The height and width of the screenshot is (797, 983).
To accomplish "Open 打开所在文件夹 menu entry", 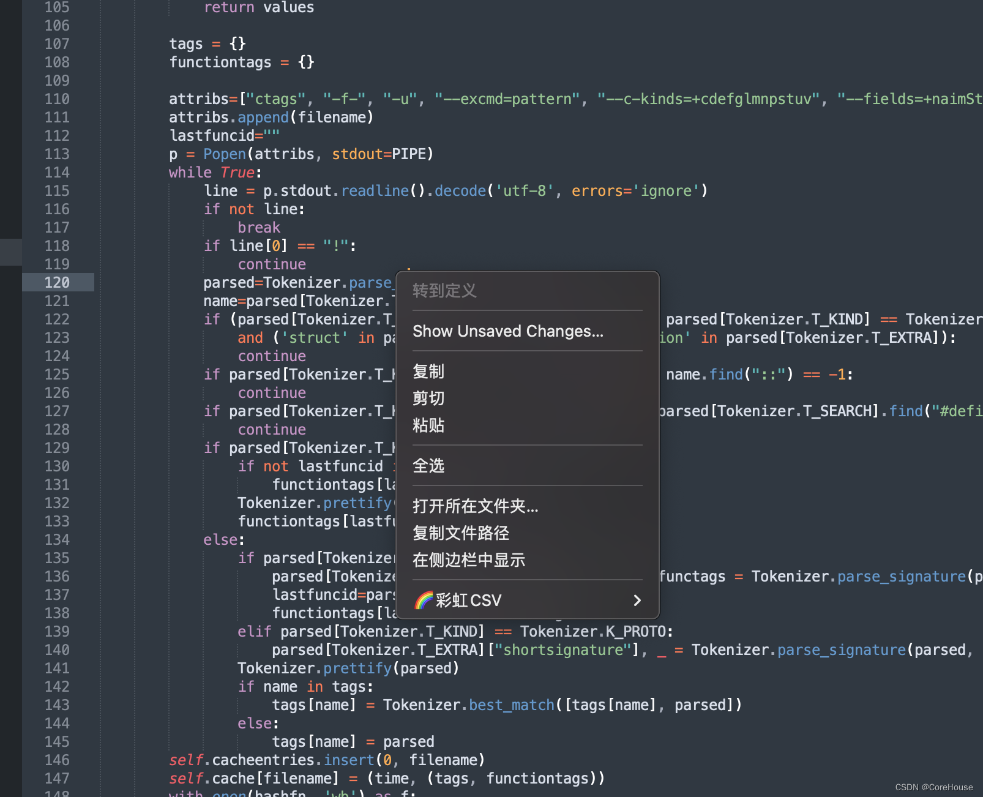I will tap(476, 506).
